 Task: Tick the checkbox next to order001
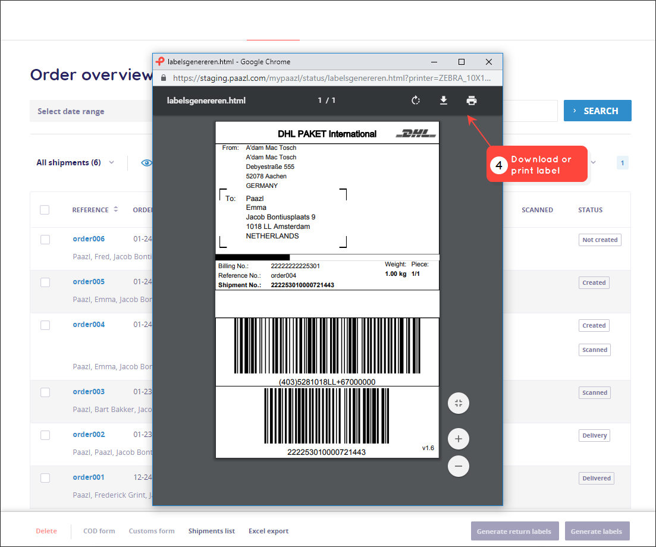(45, 477)
